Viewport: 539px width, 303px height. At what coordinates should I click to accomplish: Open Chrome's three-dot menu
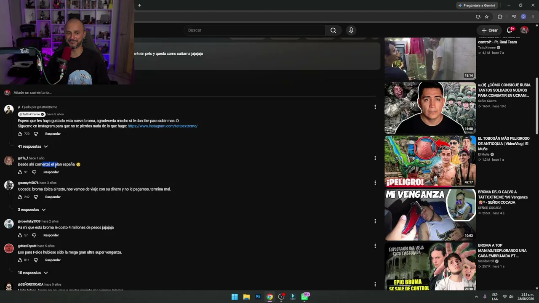point(533,17)
